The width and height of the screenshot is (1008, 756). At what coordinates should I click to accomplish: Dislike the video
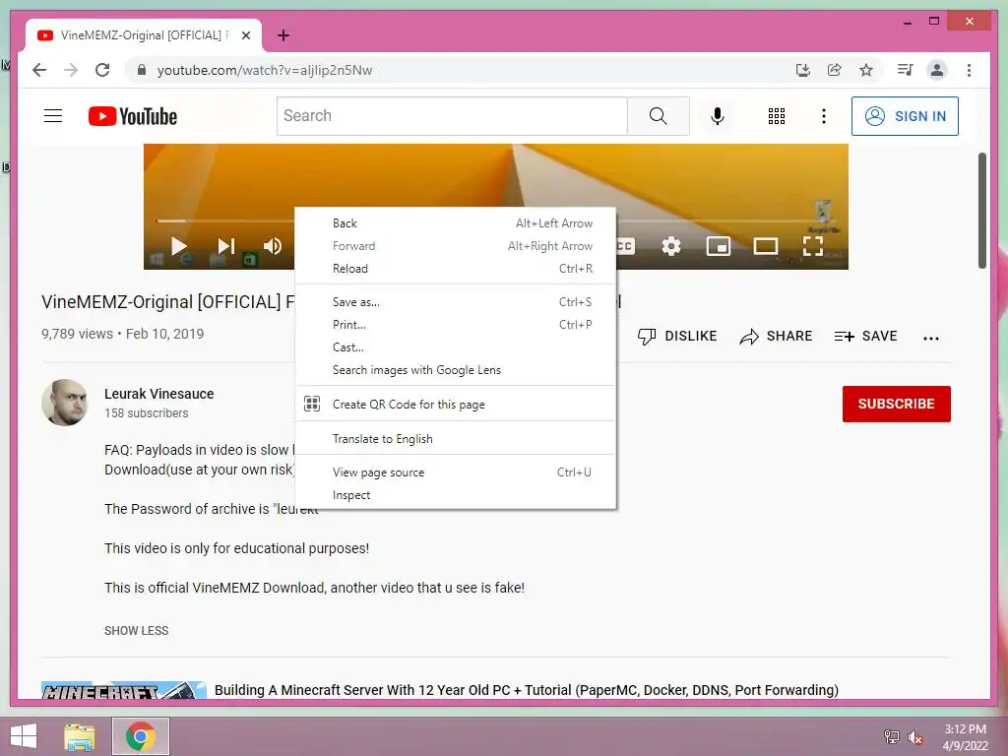click(x=677, y=337)
